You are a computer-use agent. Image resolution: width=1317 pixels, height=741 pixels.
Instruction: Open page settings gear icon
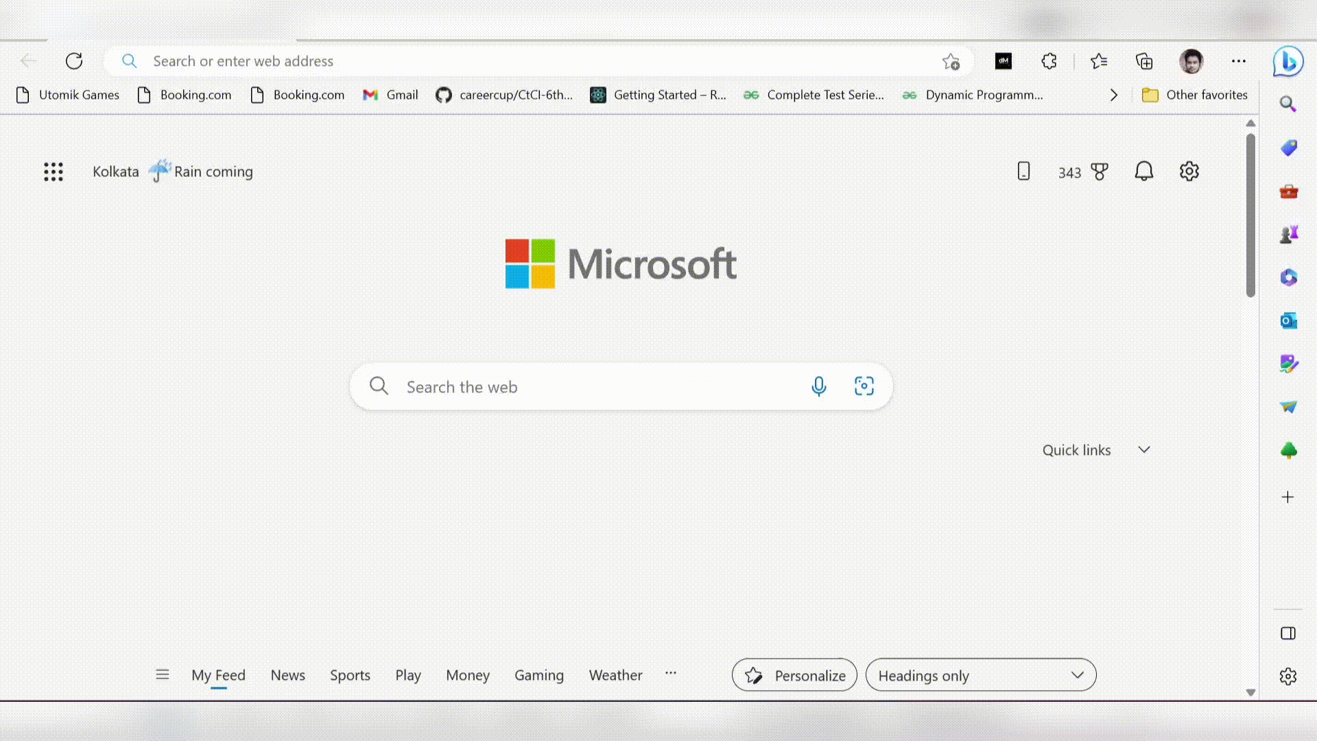tap(1189, 171)
